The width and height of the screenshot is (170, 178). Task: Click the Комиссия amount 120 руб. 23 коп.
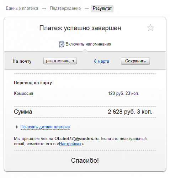point(123,93)
